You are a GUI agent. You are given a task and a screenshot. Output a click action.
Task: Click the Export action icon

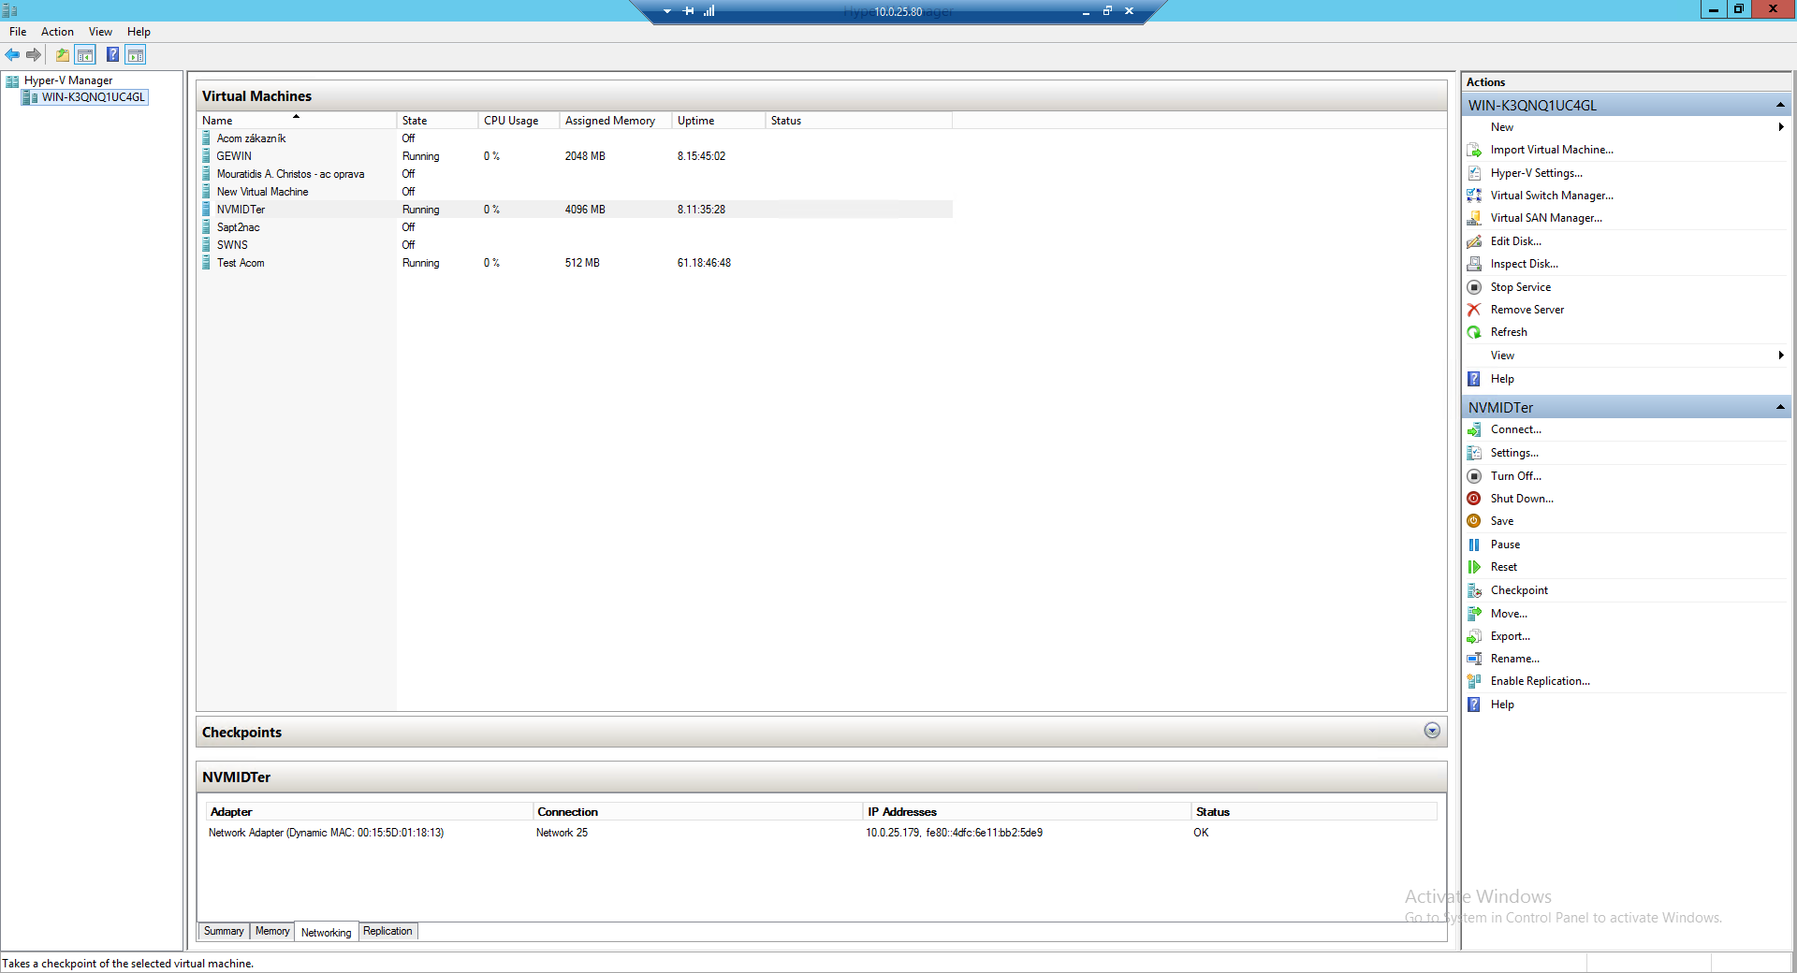(x=1474, y=636)
